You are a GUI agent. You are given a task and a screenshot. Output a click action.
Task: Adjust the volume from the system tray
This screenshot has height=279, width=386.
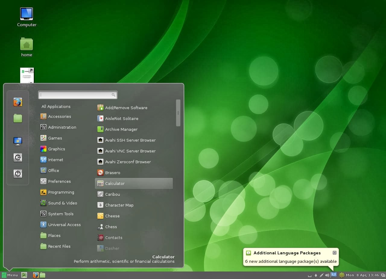[x=327, y=275]
